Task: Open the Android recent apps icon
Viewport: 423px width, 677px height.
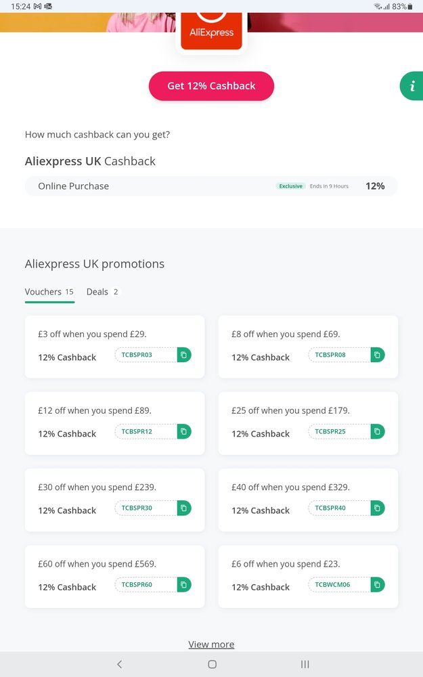Action: coord(305,664)
